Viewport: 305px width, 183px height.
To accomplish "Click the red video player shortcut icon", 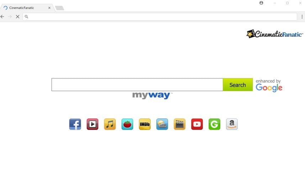I will [x=93, y=124].
